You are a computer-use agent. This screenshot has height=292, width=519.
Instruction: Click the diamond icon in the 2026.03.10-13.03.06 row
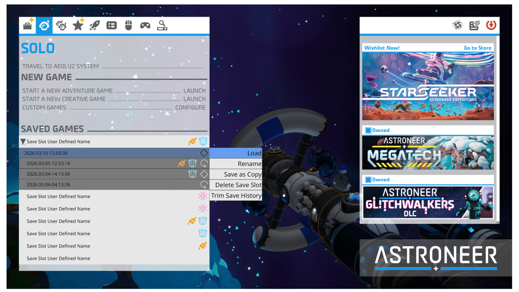[x=204, y=153]
